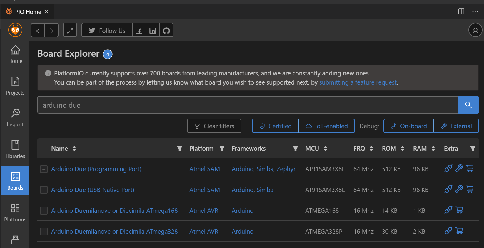The image size is (484, 248).
Task: Open Projects in the sidebar
Action: click(x=15, y=86)
